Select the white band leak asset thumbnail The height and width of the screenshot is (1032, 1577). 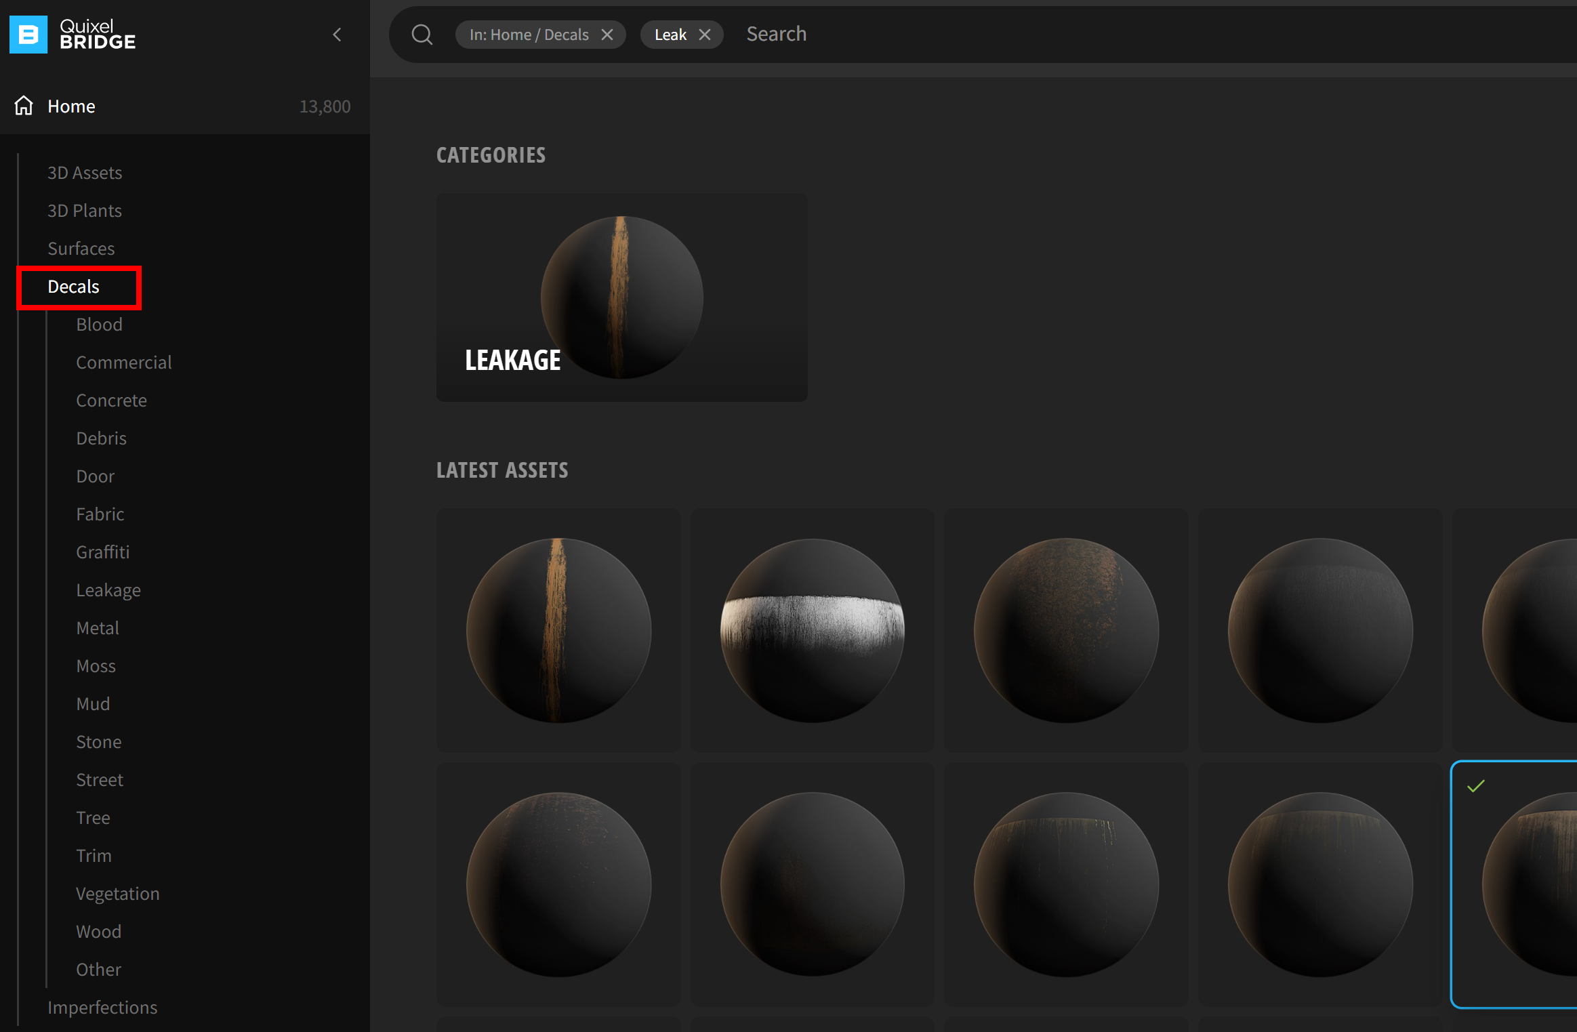tap(812, 630)
